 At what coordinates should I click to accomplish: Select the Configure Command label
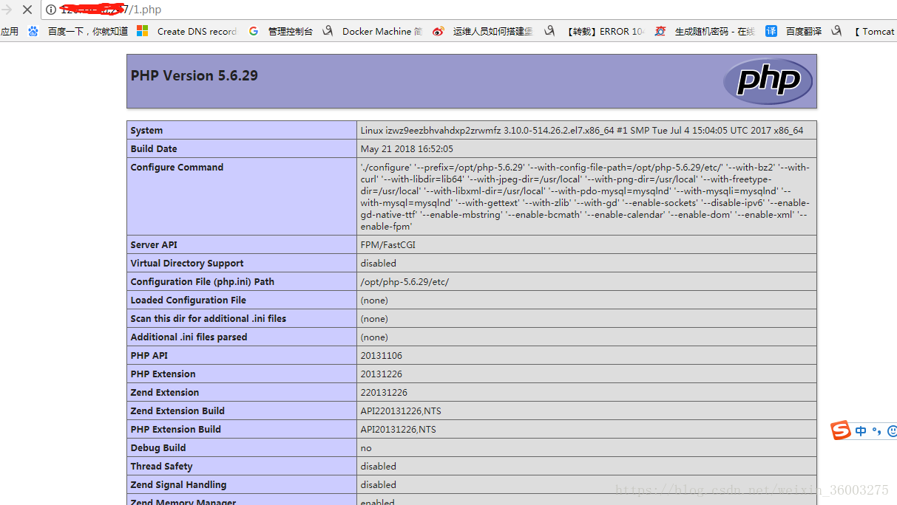[x=177, y=168]
